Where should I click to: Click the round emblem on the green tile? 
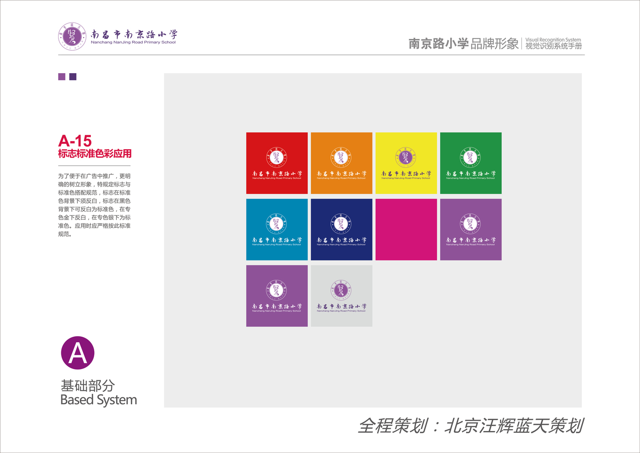(x=470, y=157)
